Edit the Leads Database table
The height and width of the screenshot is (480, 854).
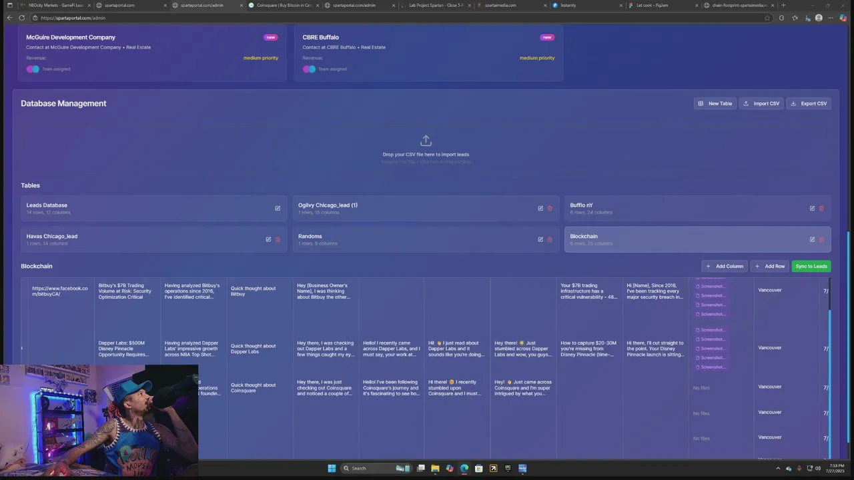[x=278, y=208]
